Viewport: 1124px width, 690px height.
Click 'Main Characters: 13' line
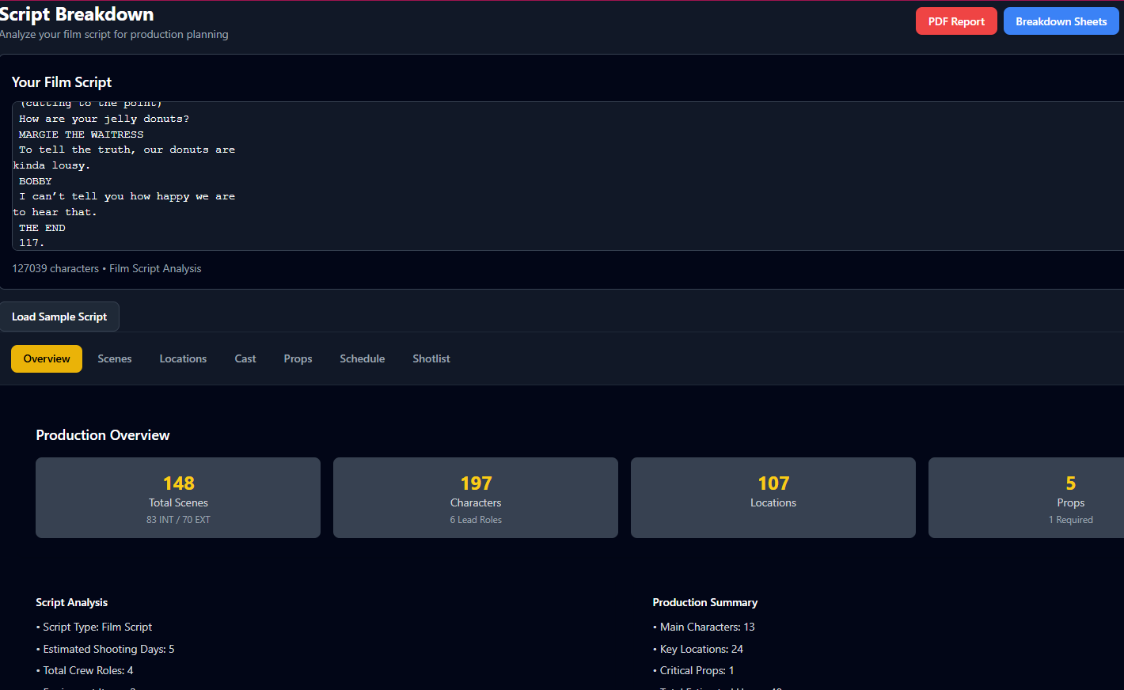[704, 627]
